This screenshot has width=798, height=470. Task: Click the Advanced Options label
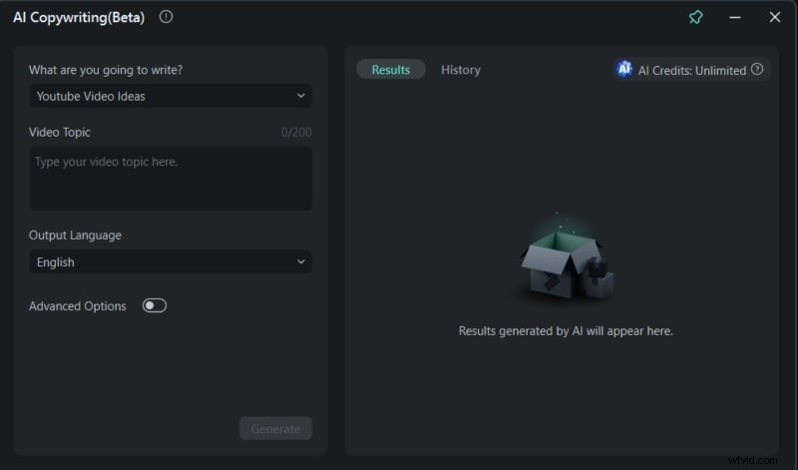tap(78, 306)
